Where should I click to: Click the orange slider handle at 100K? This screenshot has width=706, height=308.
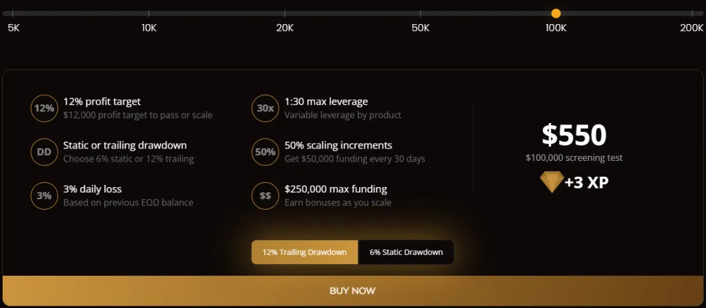556,13
